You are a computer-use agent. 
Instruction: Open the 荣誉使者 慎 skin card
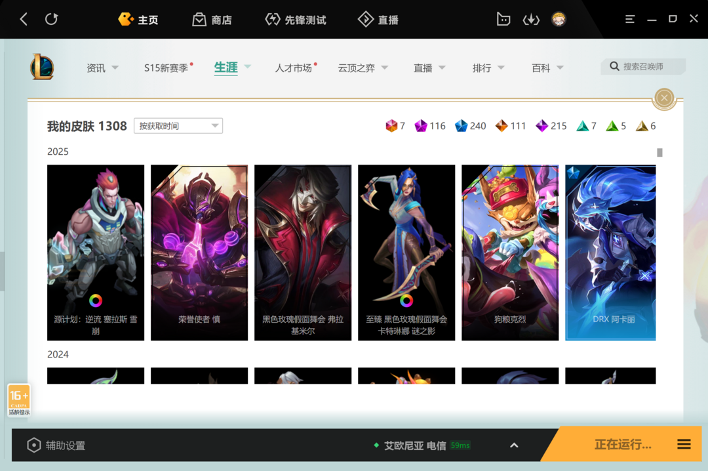(x=199, y=252)
